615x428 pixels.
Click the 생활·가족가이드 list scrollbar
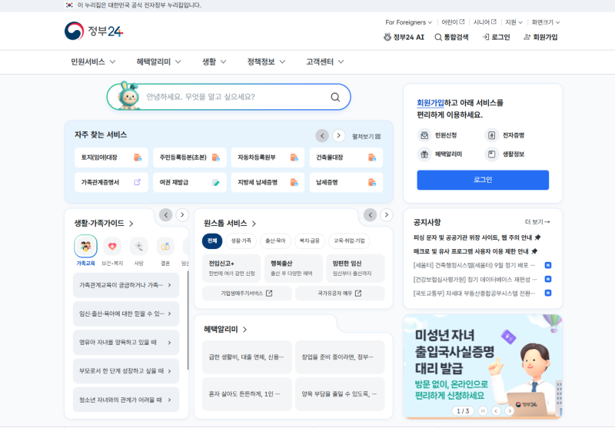click(x=188, y=320)
